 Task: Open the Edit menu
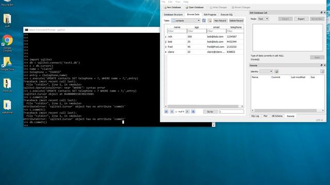point(170,2)
